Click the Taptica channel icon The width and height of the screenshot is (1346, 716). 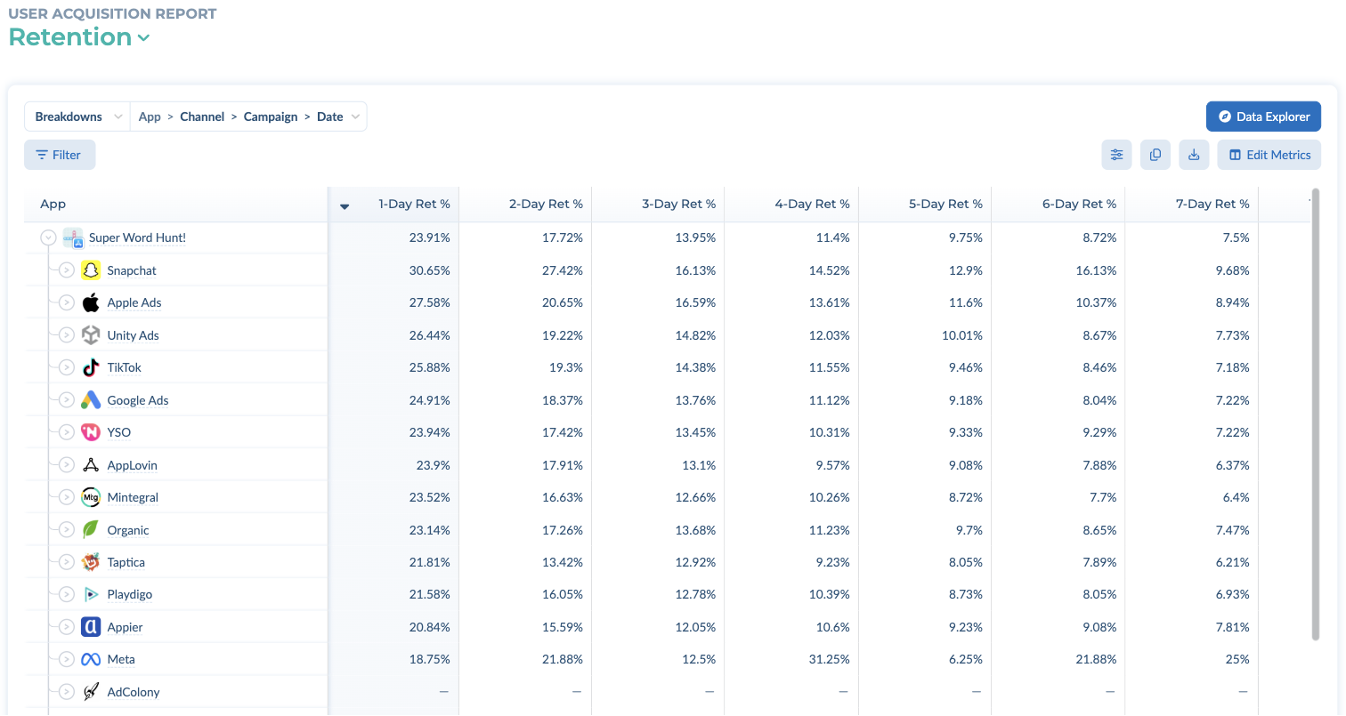(x=91, y=562)
